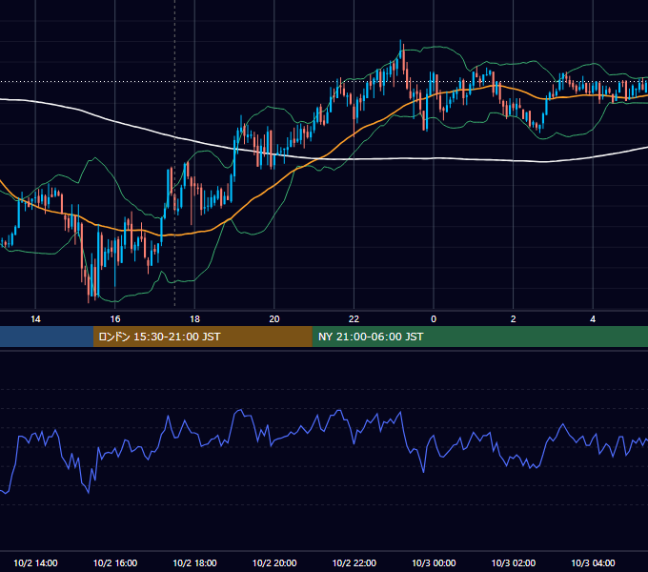The height and width of the screenshot is (572, 648).
Task: Click hour label 20 on upper axis
Action: click(274, 319)
